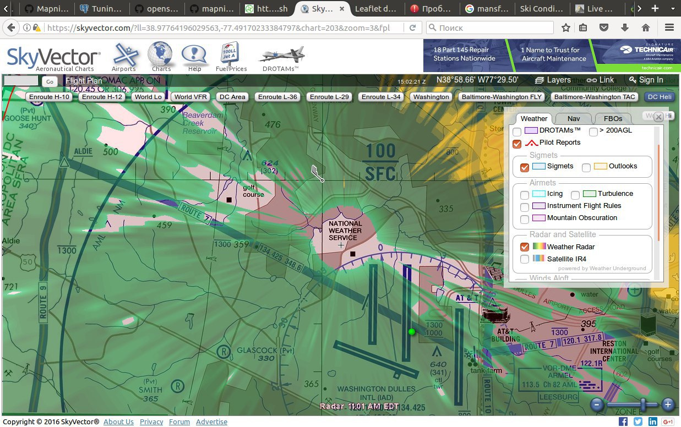Select the DC Heli chart
The height and width of the screenshot is (427, 681).
(x=660, y=97)
